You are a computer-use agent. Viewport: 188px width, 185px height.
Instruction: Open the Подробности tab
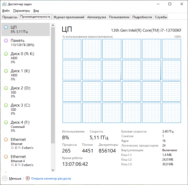(142, 17)
